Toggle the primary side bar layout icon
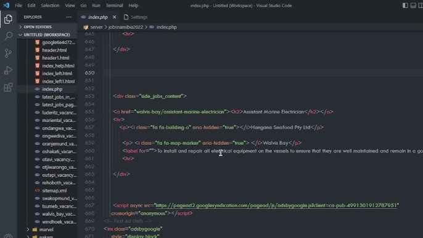 coord(405,6)
